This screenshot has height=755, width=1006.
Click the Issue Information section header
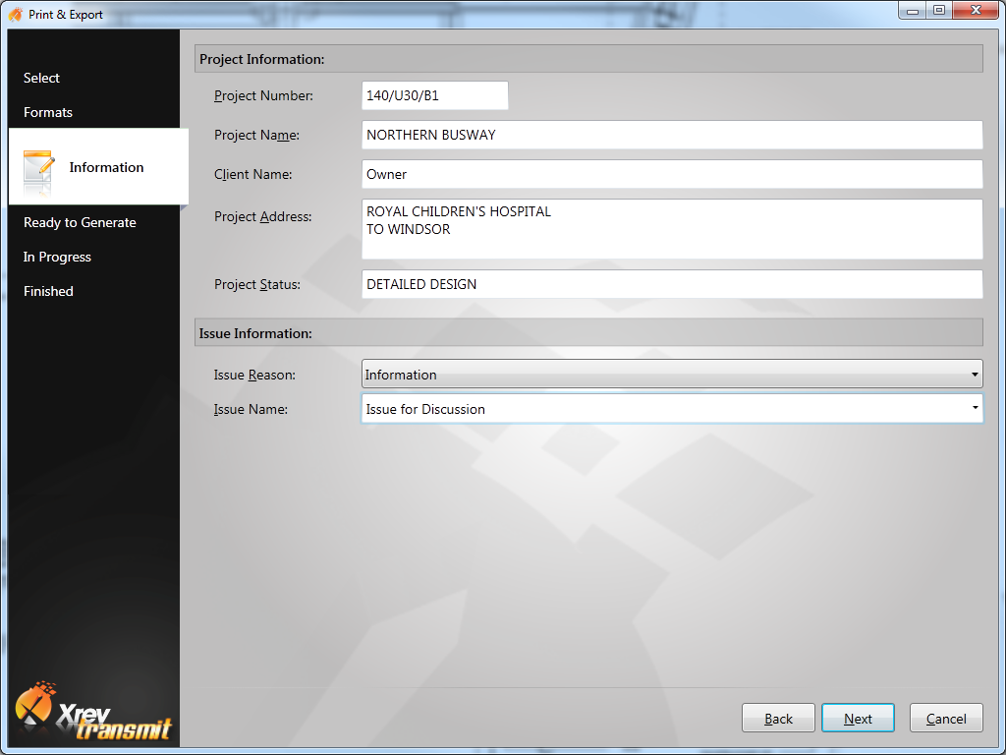[x=588, y=333]
